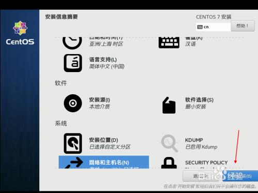Click the Security Policy lock icon
Screen dimensions: 258x193
pyautogui.click(x=169, y=163)
